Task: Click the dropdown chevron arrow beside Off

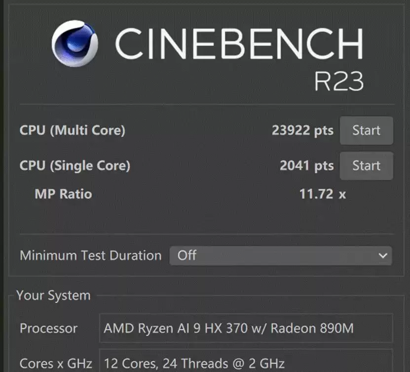Action: click(383, 255)
